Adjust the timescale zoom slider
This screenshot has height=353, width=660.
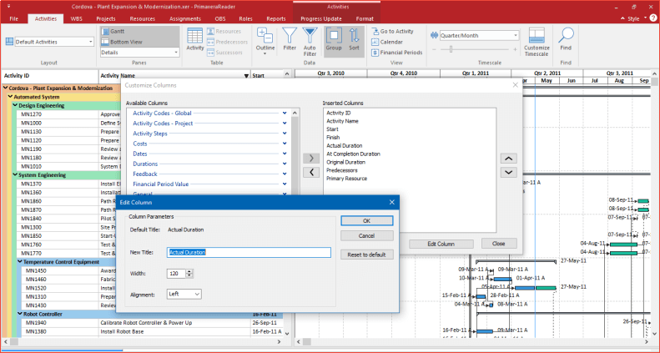(451, 49)
